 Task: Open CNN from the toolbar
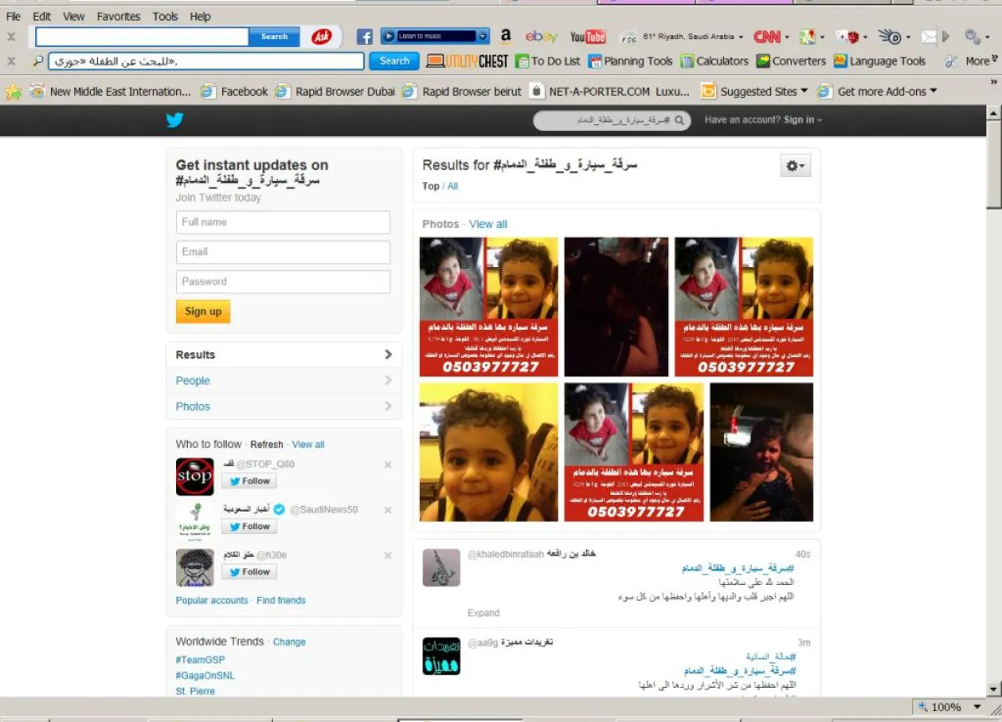click(767, 37)
